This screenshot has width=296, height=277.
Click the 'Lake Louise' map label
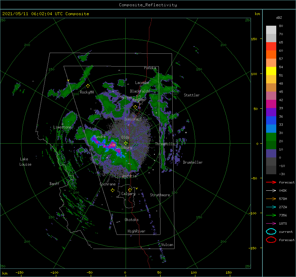pyautogui.click(x=25, y=162)
